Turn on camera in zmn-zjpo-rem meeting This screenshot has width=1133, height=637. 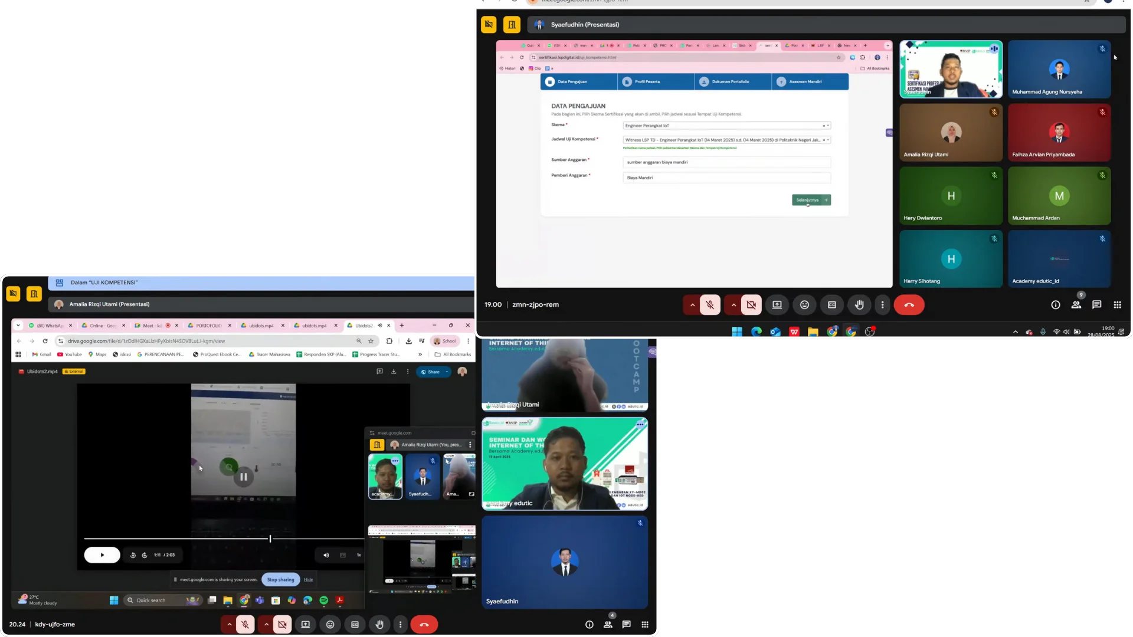pos(751,305)
